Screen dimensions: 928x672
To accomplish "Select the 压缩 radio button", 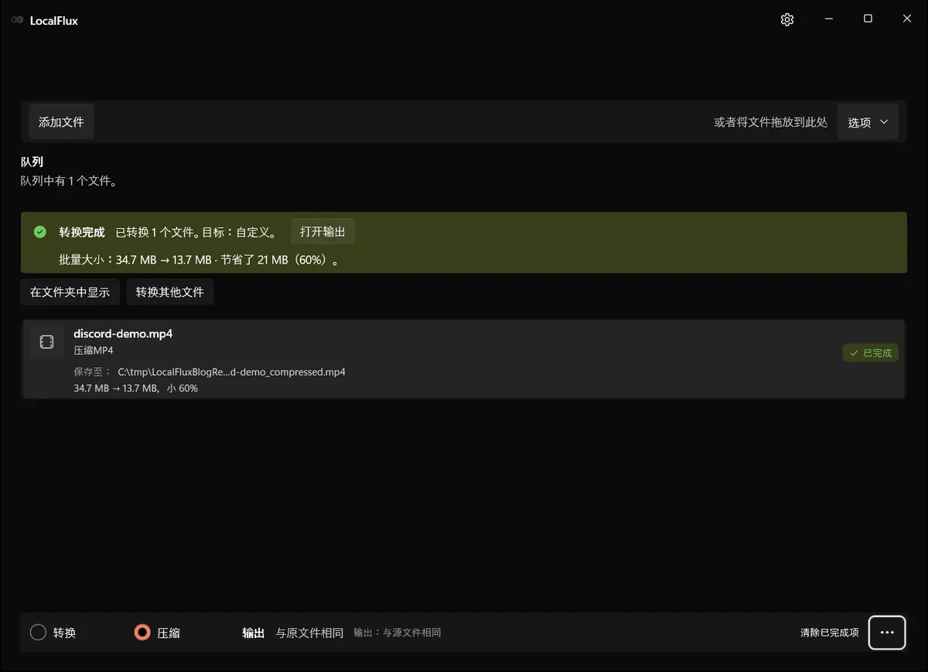I will click(157, 633).
